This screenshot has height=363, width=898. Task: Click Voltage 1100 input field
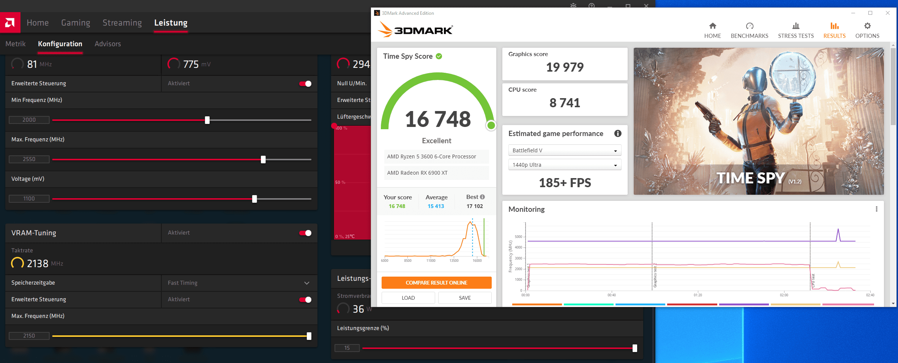pyautogui.click(x=29, y=199)
